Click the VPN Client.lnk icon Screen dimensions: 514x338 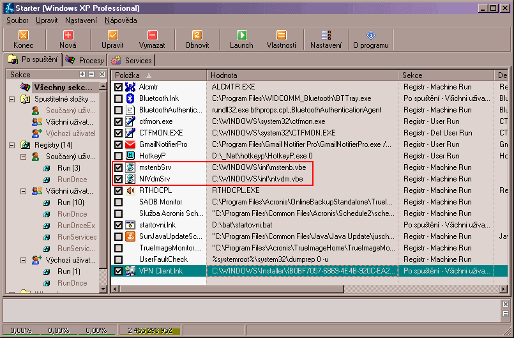[x=130, y=271]
